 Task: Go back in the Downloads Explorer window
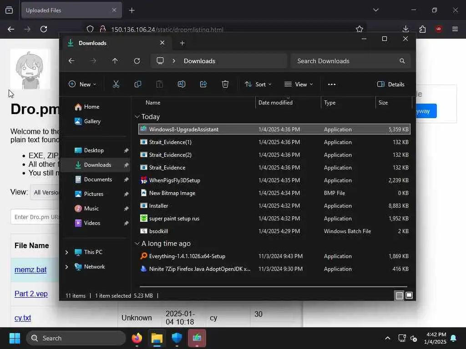71,61
